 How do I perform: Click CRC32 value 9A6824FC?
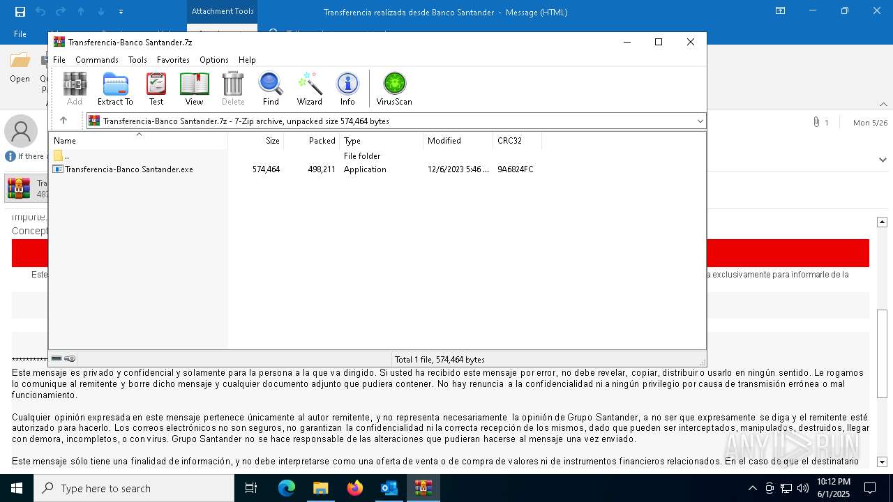[x=516, y=169]
